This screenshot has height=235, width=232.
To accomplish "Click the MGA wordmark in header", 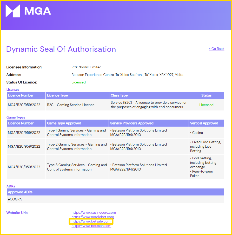I will pyautogui.click(x=38, y=11).
